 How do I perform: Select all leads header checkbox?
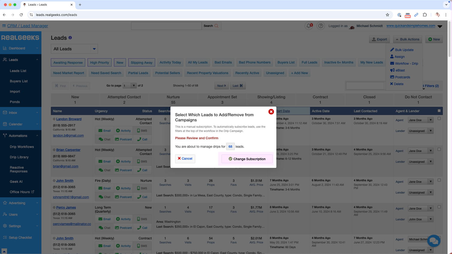(439, 111)
